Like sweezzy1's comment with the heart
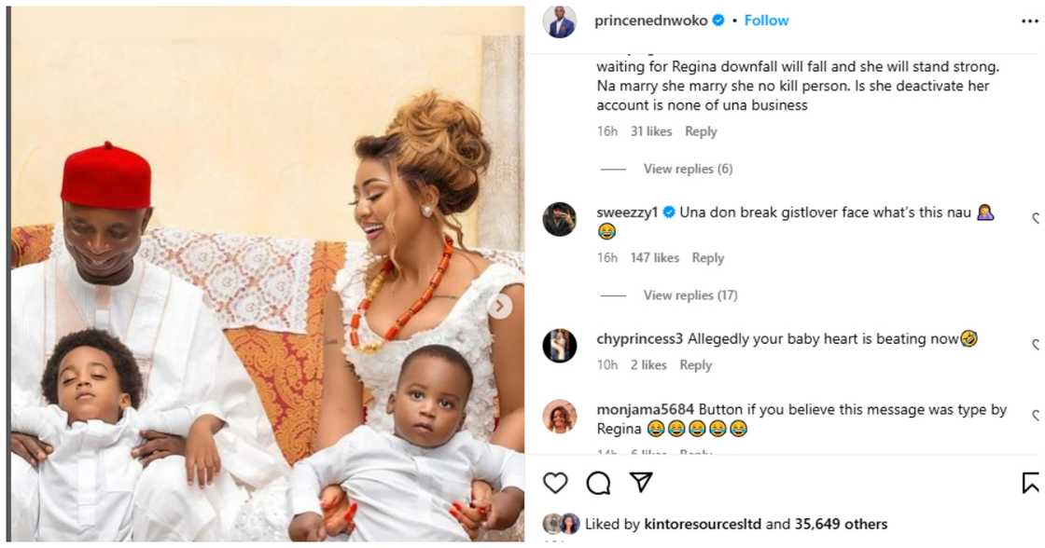Image resolution: width=1045 pixels, height=548 pixels. [1037, 219]
